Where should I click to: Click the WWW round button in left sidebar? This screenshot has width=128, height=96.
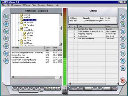click(6, 54)
